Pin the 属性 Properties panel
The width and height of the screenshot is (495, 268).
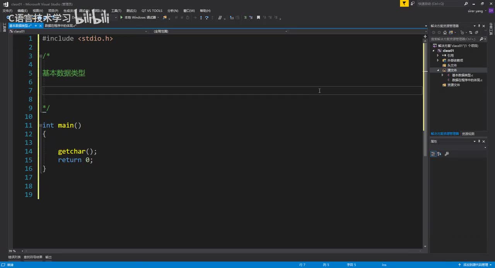coord(479,141)
